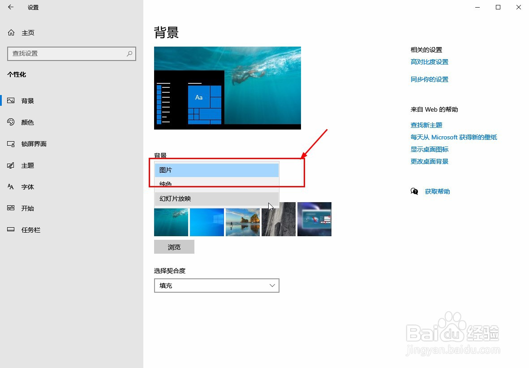Open the 颜色 settings page
Image resolution: width=529 pixels, height=368 pixels.
point(27,122)
